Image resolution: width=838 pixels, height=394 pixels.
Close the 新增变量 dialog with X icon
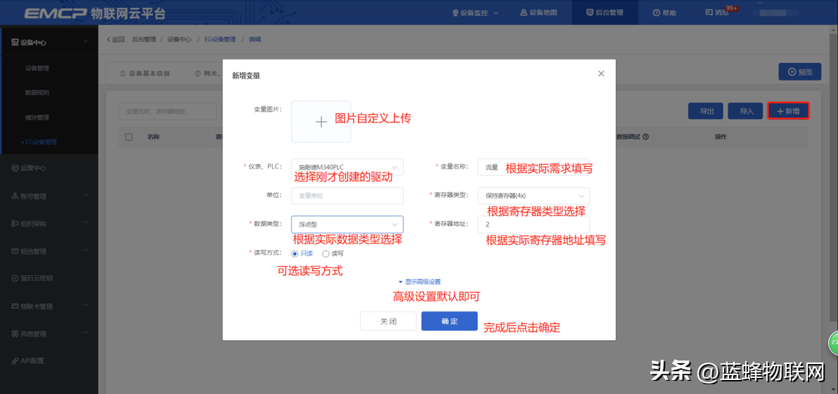tap(601, 73)
